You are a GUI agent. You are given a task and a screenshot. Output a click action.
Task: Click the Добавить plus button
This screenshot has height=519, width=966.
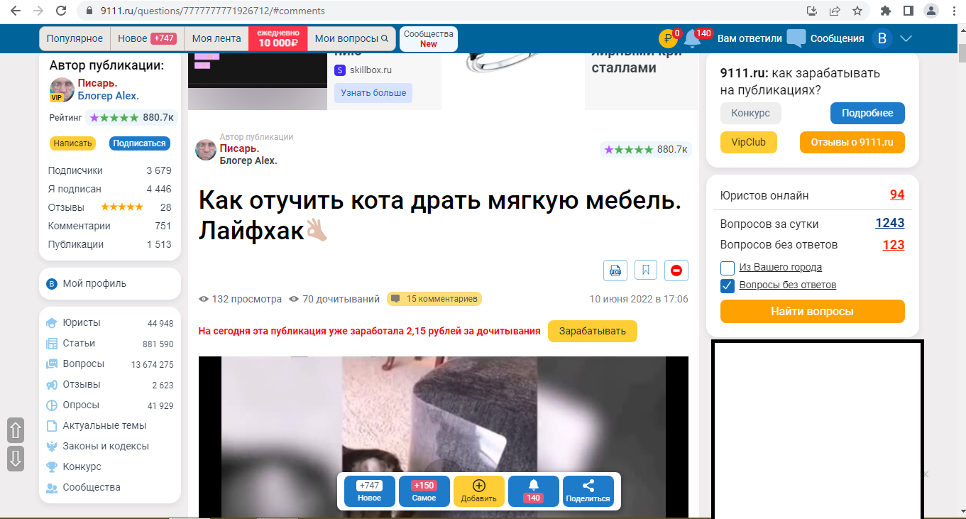point(479,491)
